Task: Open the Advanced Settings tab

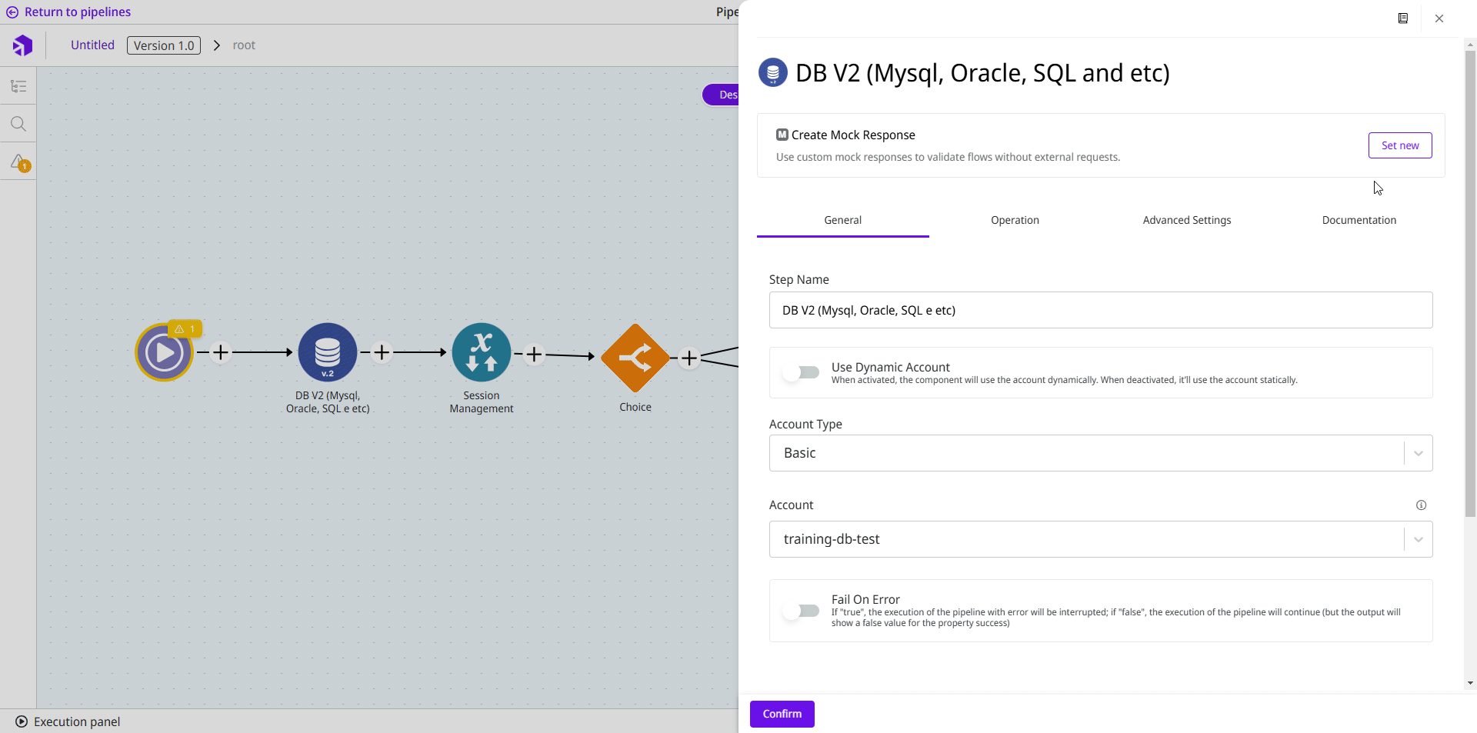Action: tap(1186, 220)
